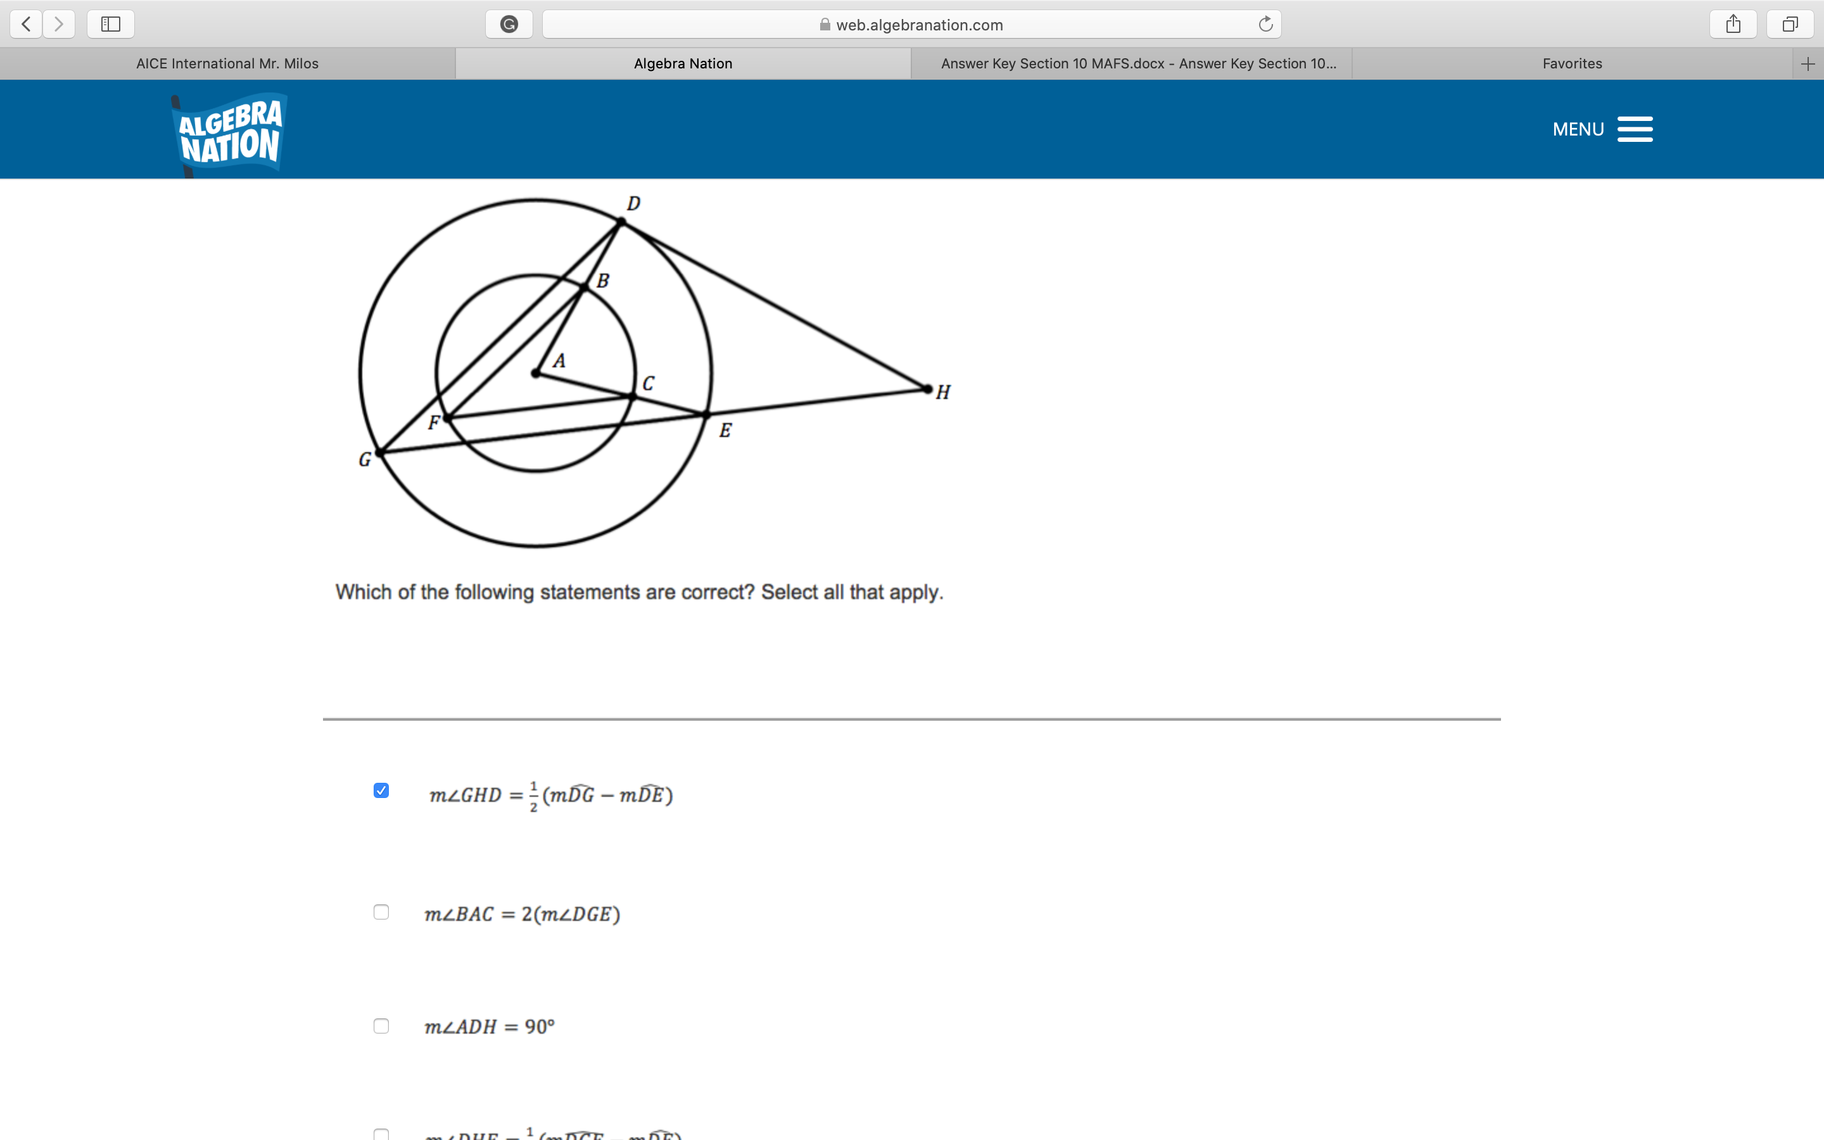Check the m∠BAC = 2(m∠DGE) answer choice
Viewport: 1824px width, 1140px height.
point(381,912)
